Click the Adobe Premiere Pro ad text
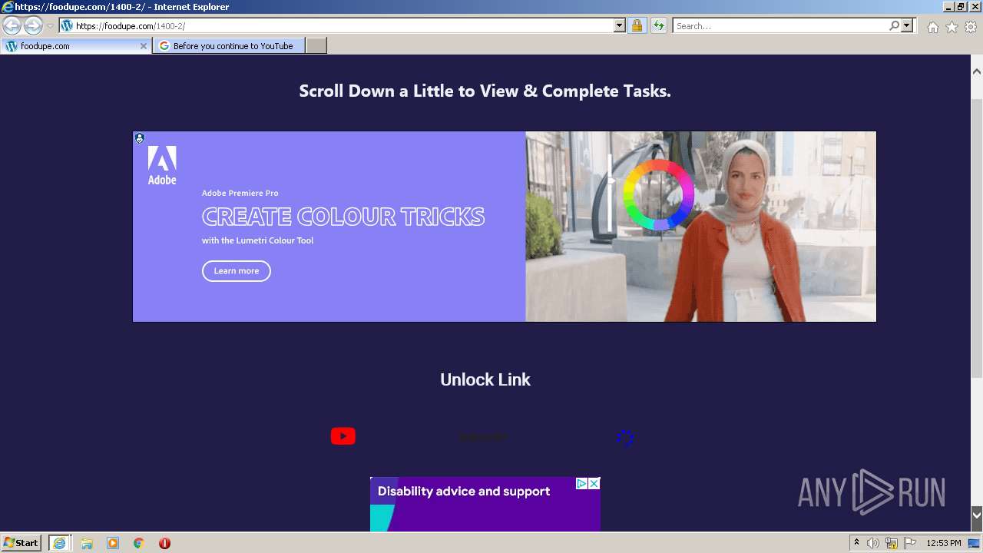 click(x=240, y=193)
